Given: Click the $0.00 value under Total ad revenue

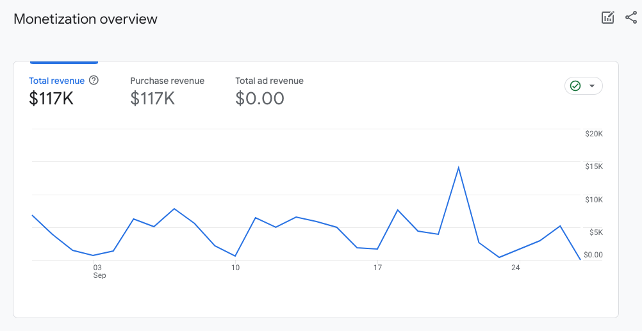Looking at the screenshot, I should click(259, 99).
